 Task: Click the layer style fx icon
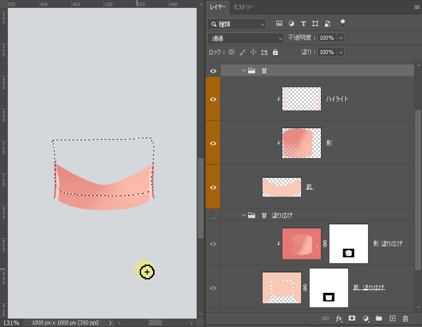339,318
